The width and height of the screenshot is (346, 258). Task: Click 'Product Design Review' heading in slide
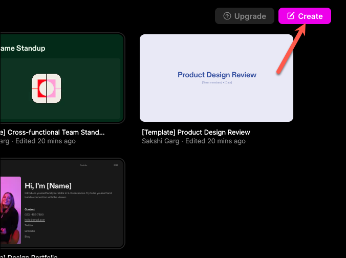(217, 75)
